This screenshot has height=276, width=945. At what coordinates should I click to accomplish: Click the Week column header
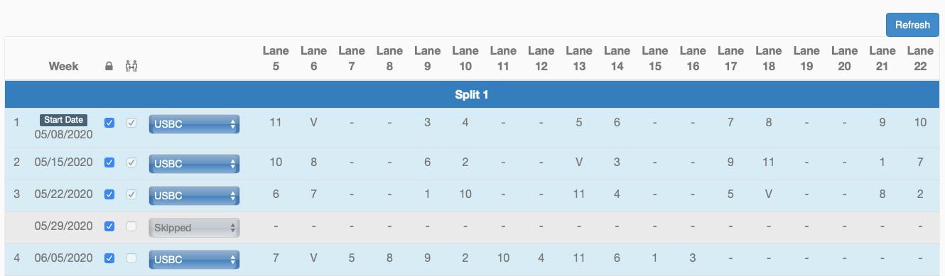pyautogui.click(x=63, y=67)
